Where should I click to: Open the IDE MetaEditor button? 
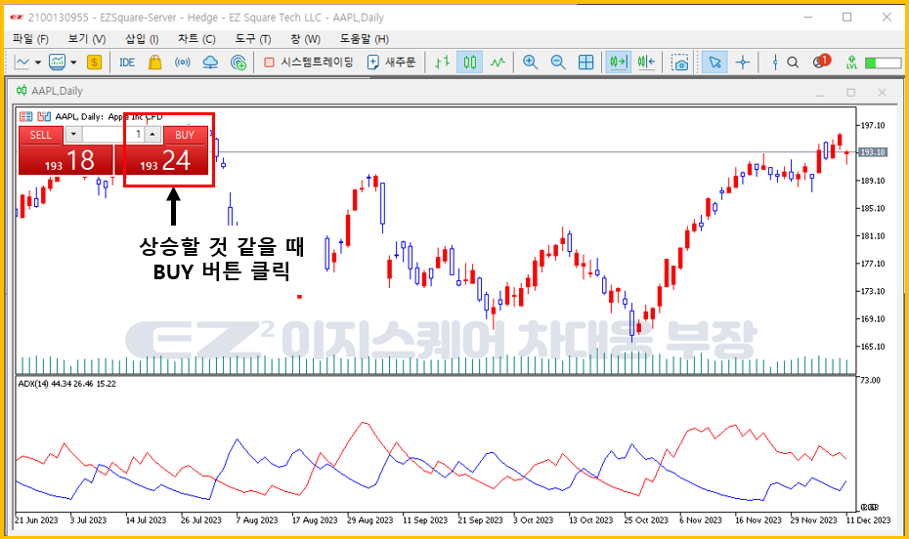[x=126, y=62]
